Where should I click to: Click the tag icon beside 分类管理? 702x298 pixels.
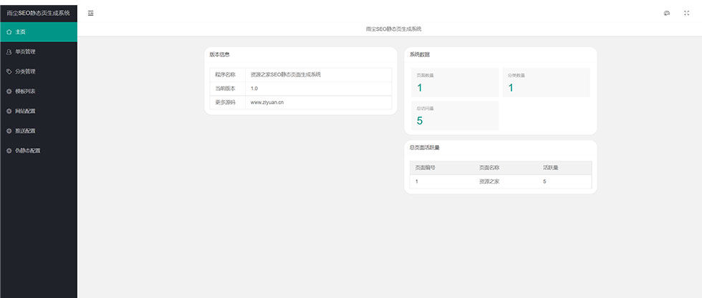pyautogui.click(x=9, y=71)
